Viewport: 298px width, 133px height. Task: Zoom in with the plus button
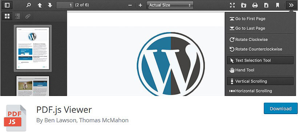tap(140, 5)
